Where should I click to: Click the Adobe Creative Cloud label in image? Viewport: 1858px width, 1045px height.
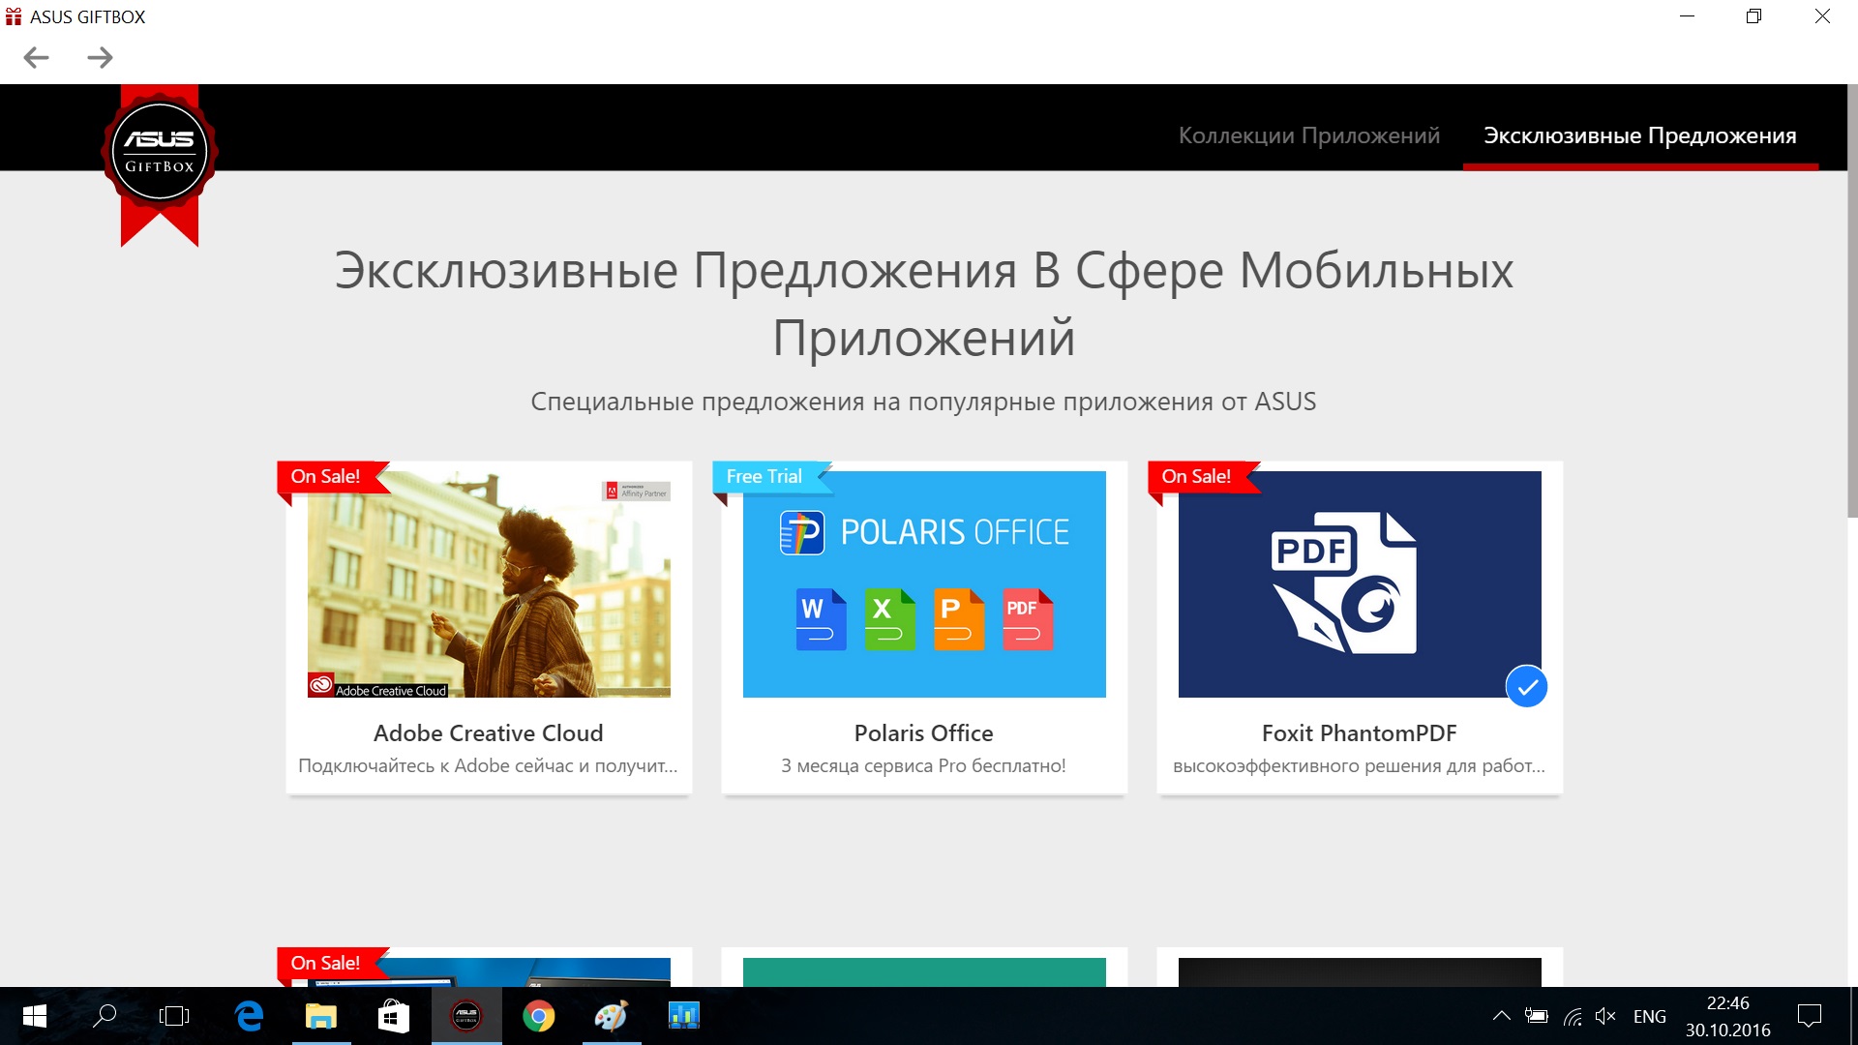tap(378, 686)
